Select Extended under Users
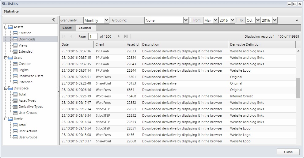Viewport: 304px width, 158px height. click(25, 82)
